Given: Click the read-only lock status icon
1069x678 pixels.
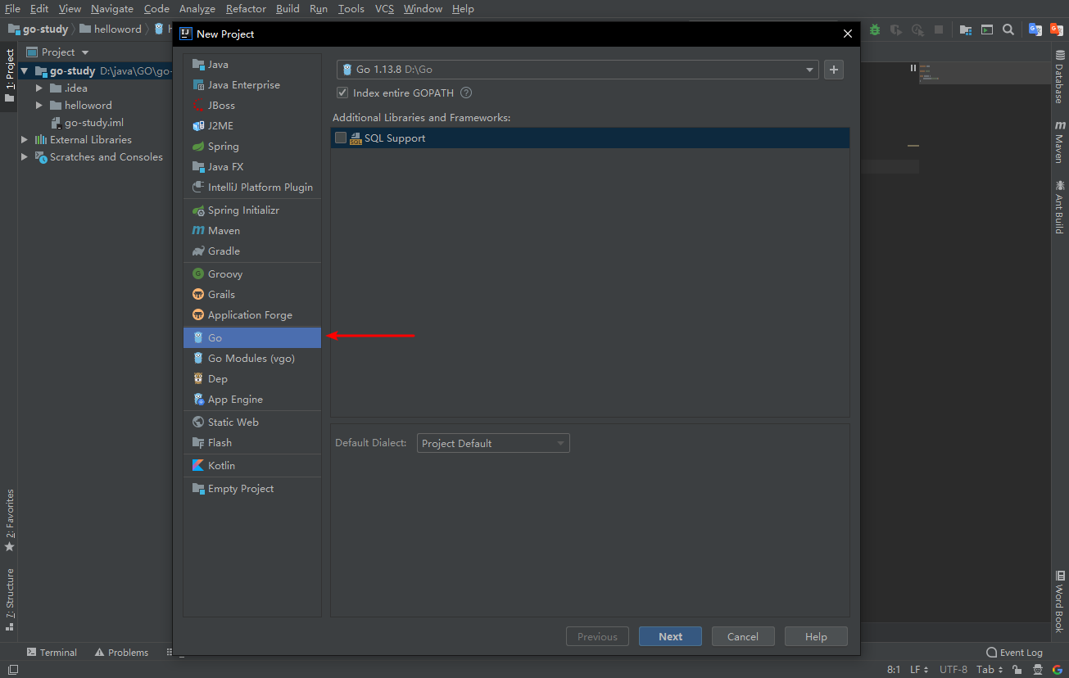Looking at the screenshot, I should (1017, 669).
